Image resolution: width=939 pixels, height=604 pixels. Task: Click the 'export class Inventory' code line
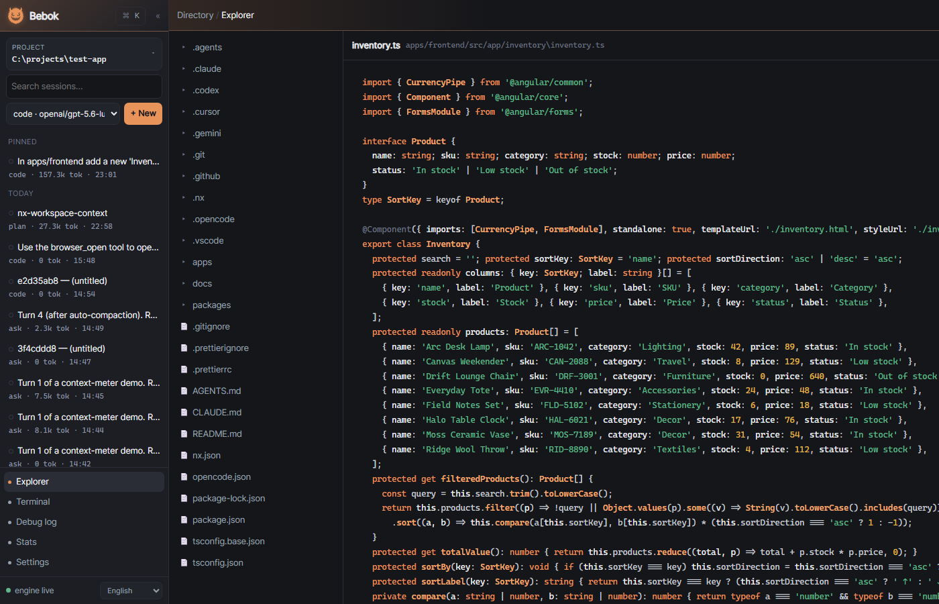pos(421,244)
